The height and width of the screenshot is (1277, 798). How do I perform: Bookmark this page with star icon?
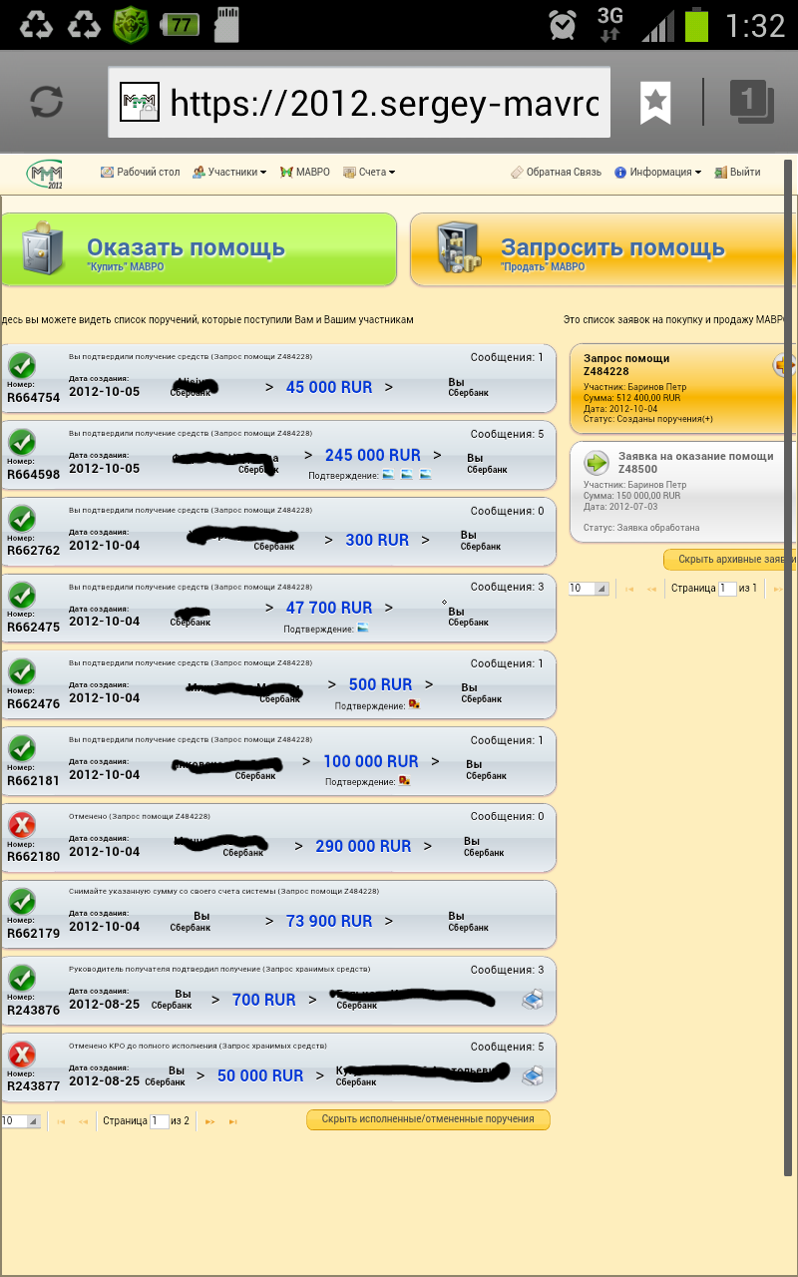[x=655, y=101]
